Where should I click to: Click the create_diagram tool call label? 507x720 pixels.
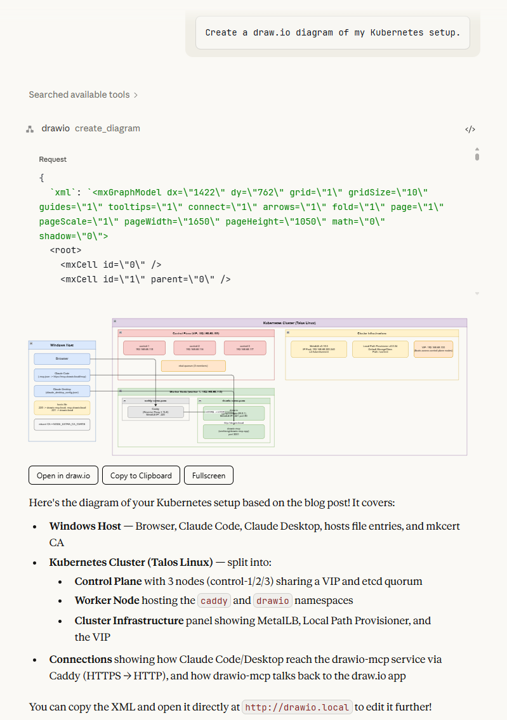pyautogui.click(x=107, y=129)
